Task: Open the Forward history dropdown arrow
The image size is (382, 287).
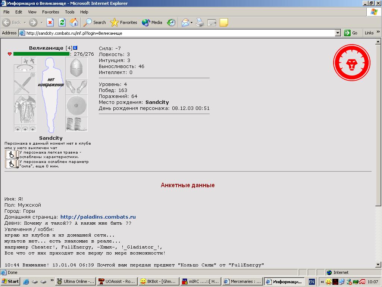Action: point(41,22)
